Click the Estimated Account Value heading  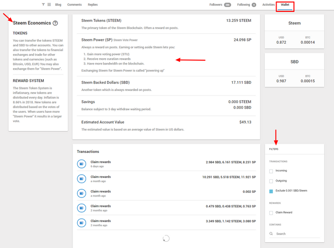[103, 122]
